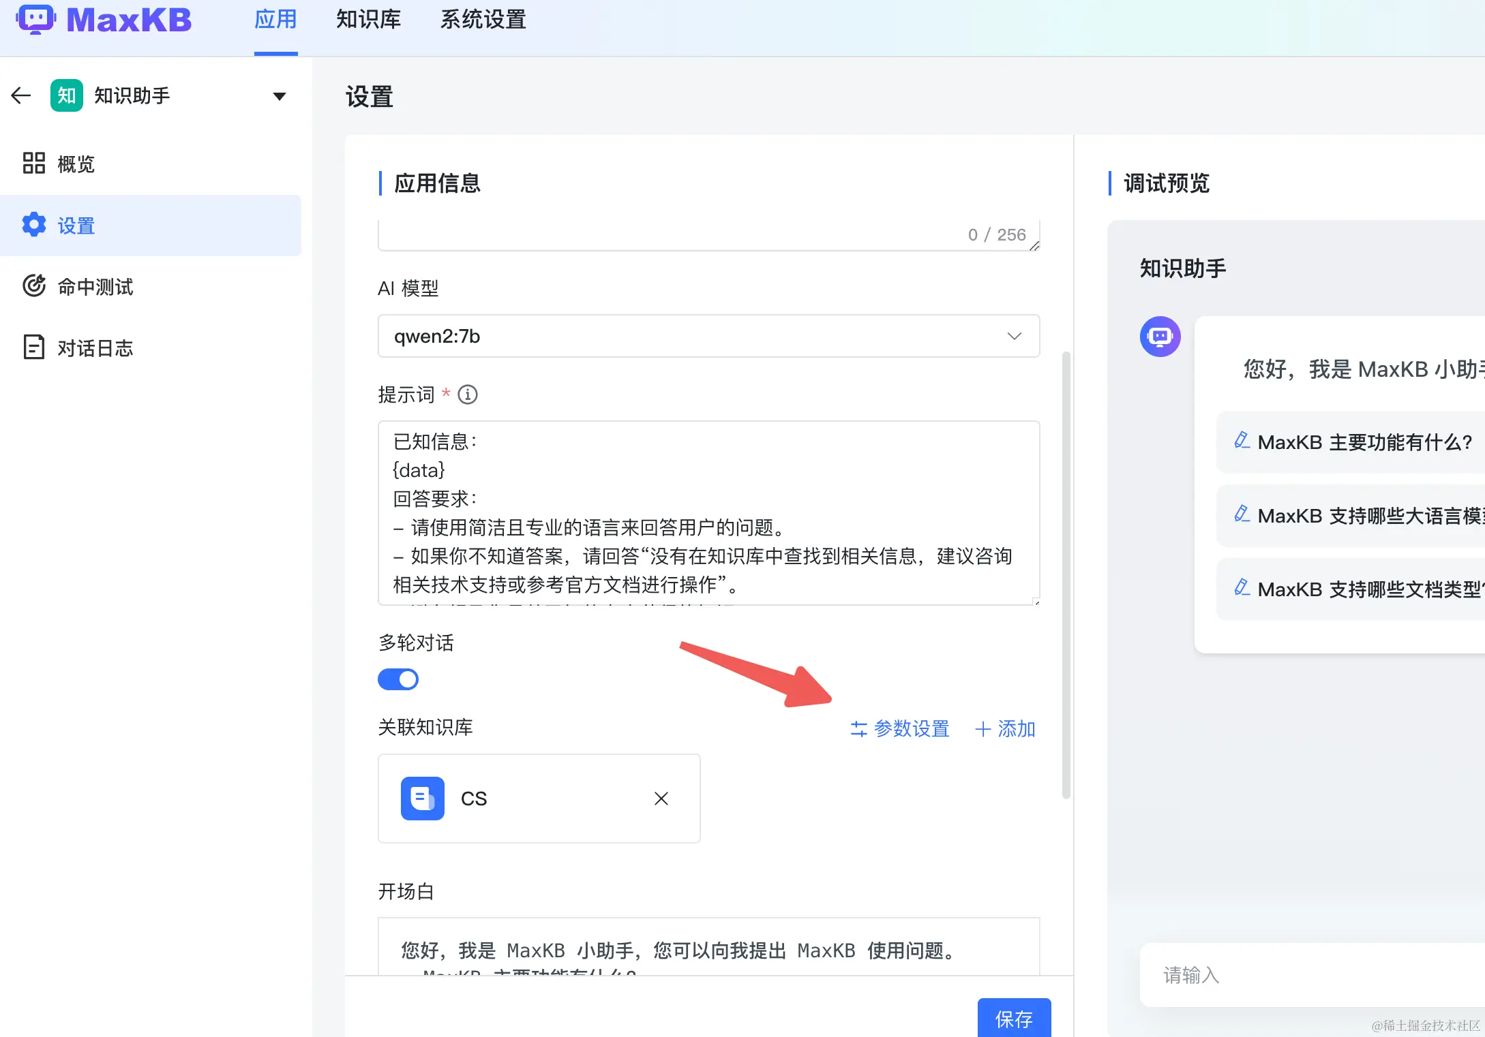Click the chatbot avatar in debug preview

pos(1160,337)
